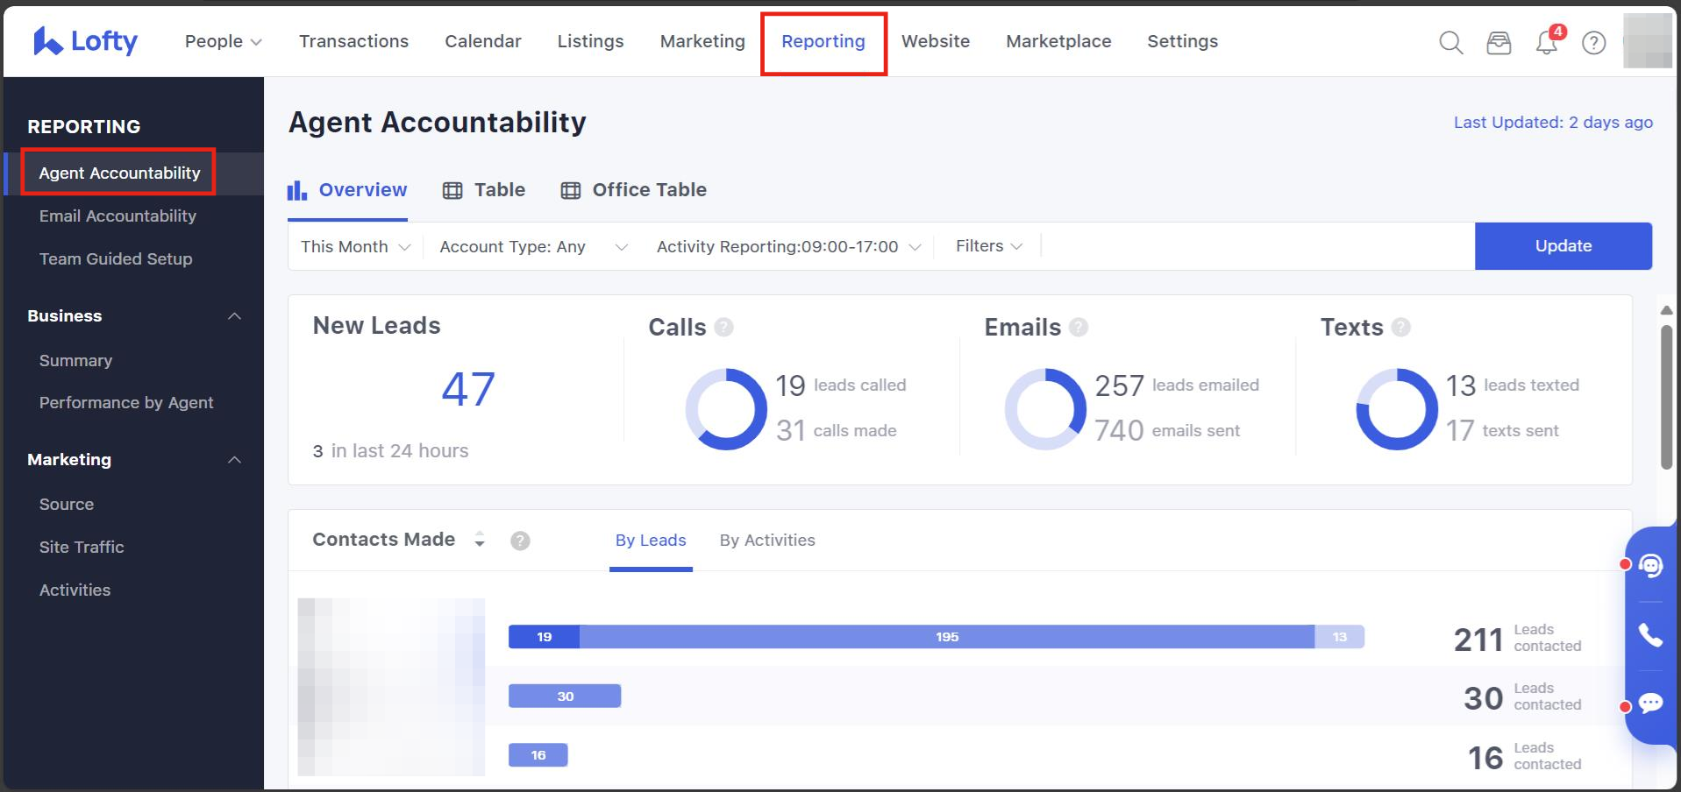This screenshot has height=792, width=1681.
Task: Select the By Activities tab
Action: coord(767,541)
